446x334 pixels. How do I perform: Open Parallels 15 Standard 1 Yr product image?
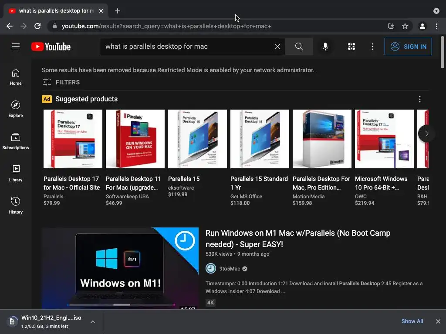point(260,139)
